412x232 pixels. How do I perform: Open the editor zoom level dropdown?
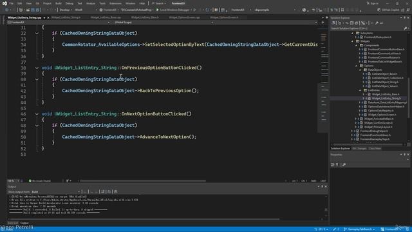13,181
